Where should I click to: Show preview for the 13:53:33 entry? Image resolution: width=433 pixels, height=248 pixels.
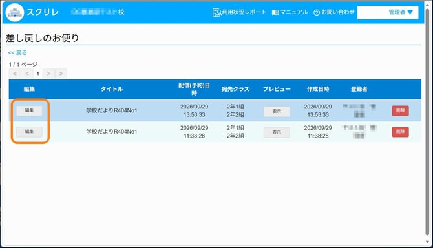[277, 111]
